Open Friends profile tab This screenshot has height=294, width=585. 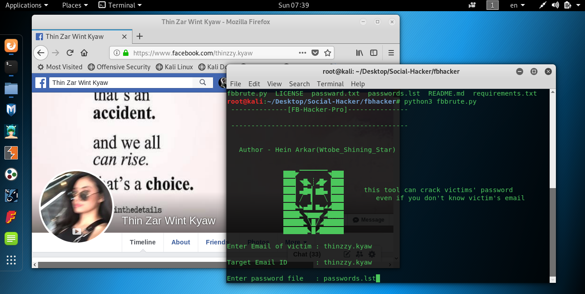point(217,242)
